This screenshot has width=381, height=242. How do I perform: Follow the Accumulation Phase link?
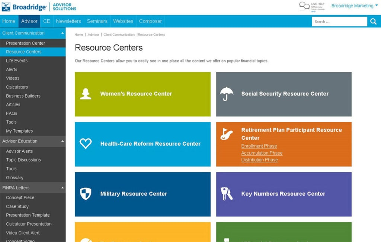(x=262, y=153)
